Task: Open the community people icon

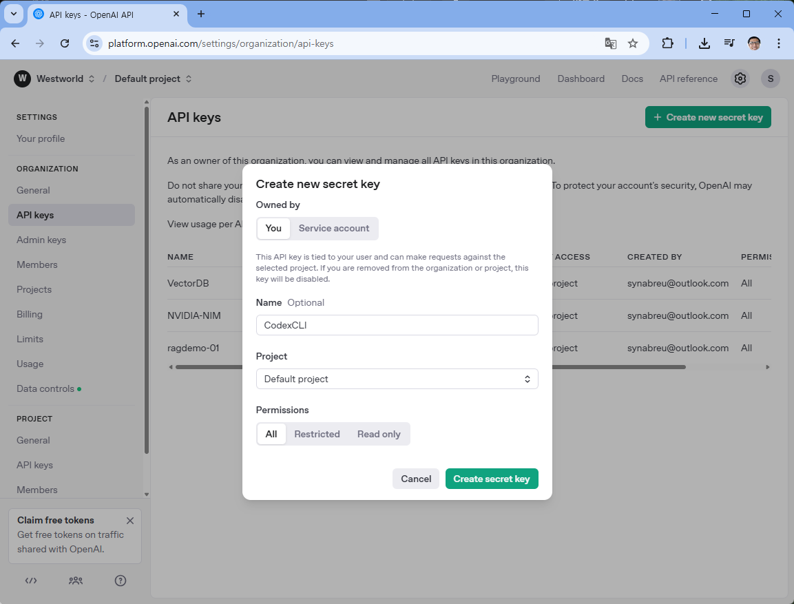Action: (76, 581)
